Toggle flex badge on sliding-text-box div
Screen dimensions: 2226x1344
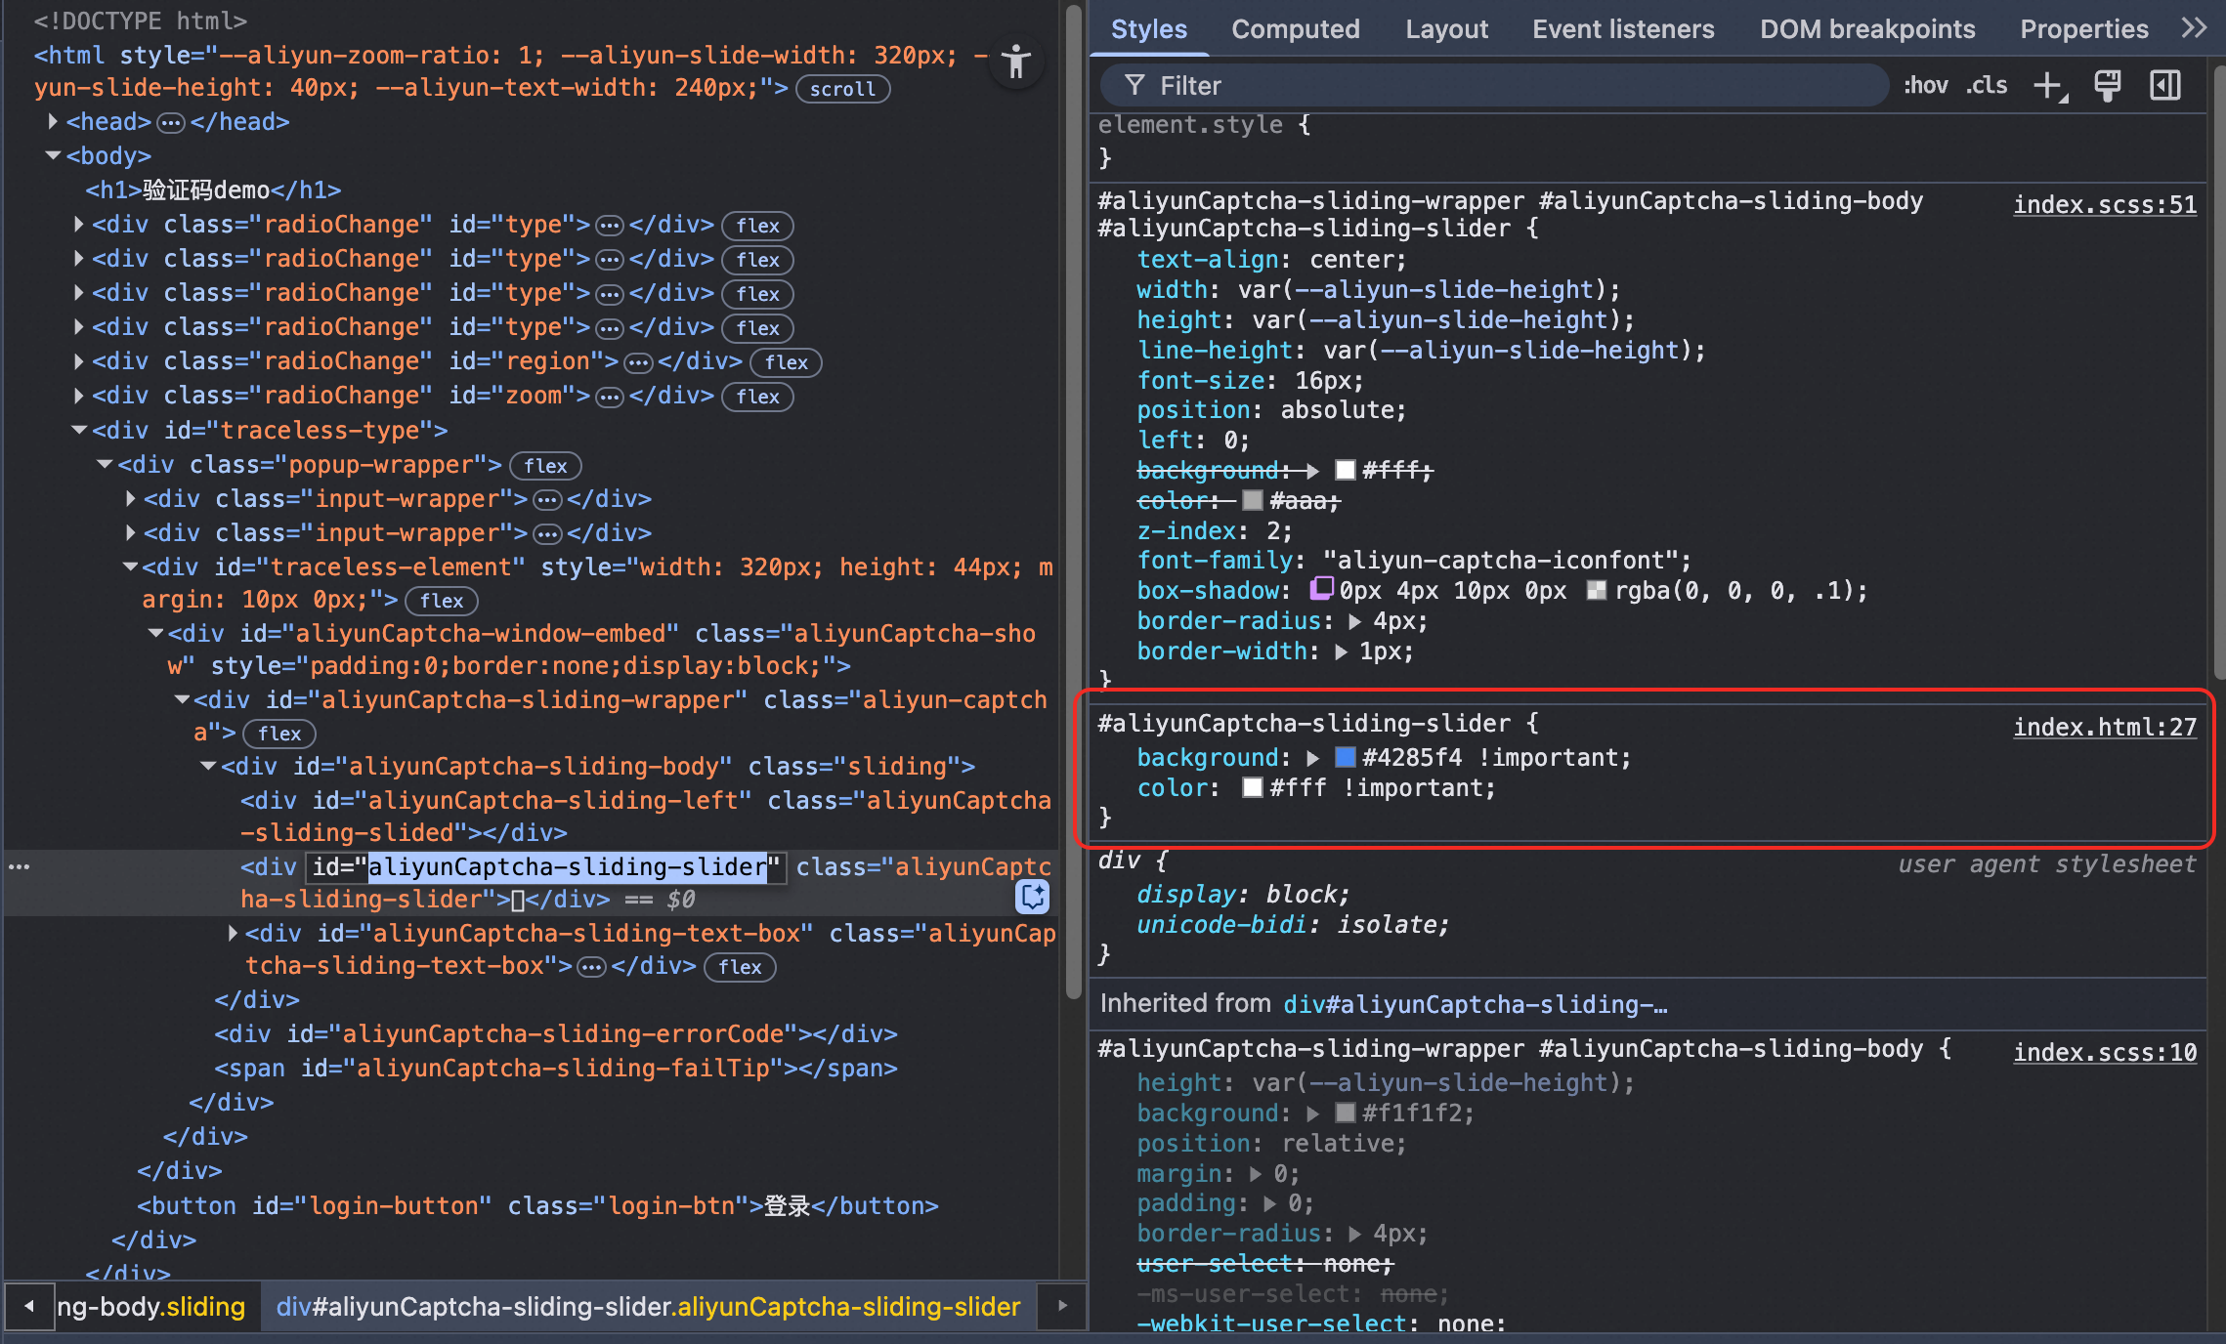pyautogui.click(x=740, y=967)
